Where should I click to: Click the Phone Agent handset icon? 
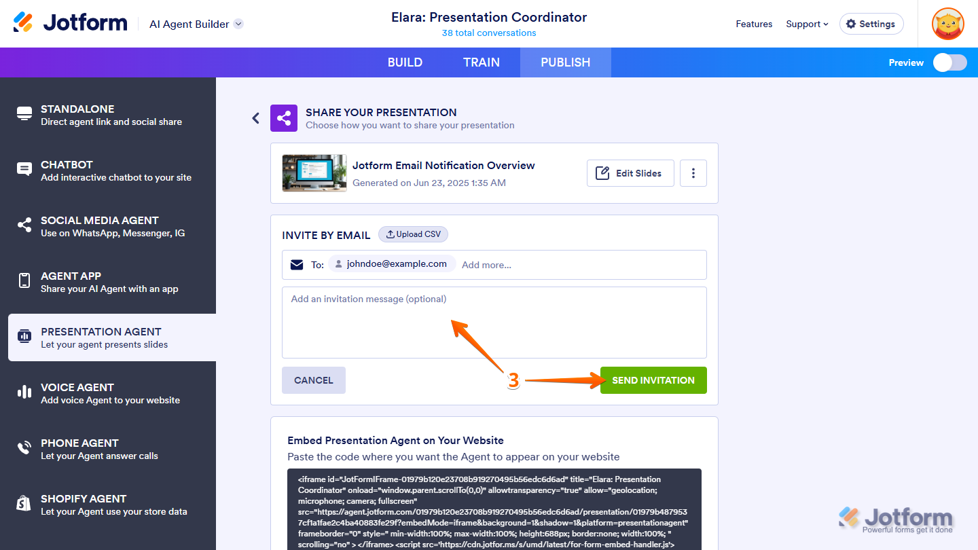(24, 448)
